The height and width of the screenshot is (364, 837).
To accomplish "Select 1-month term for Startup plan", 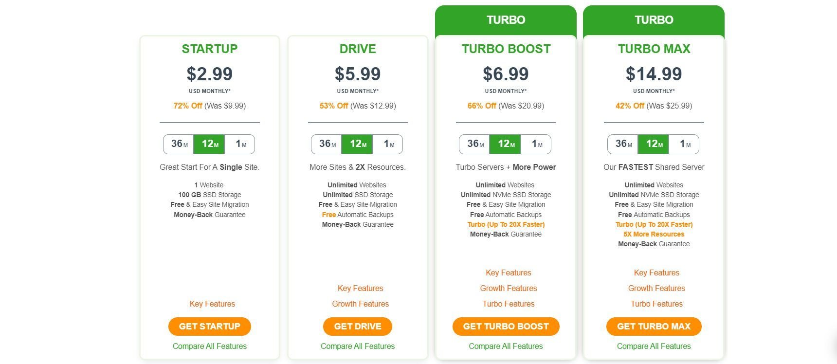I will tap(240, 144).
